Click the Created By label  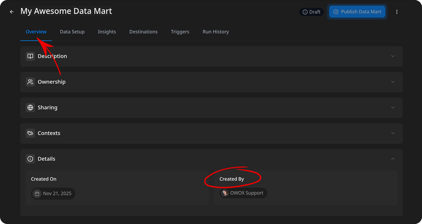[x=232, y=179]
